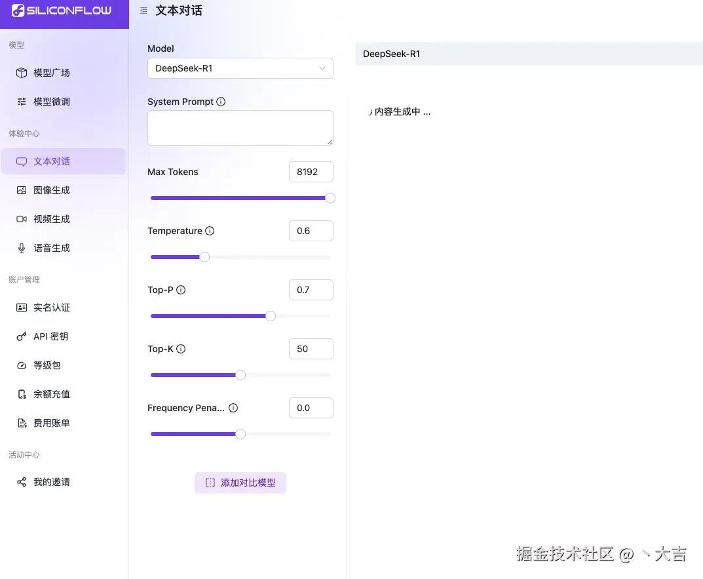
Task: Click the 语音生成 microphone icon
Action: tap(22, 249)
